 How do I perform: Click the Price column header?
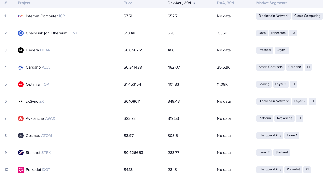pos(128,3)
